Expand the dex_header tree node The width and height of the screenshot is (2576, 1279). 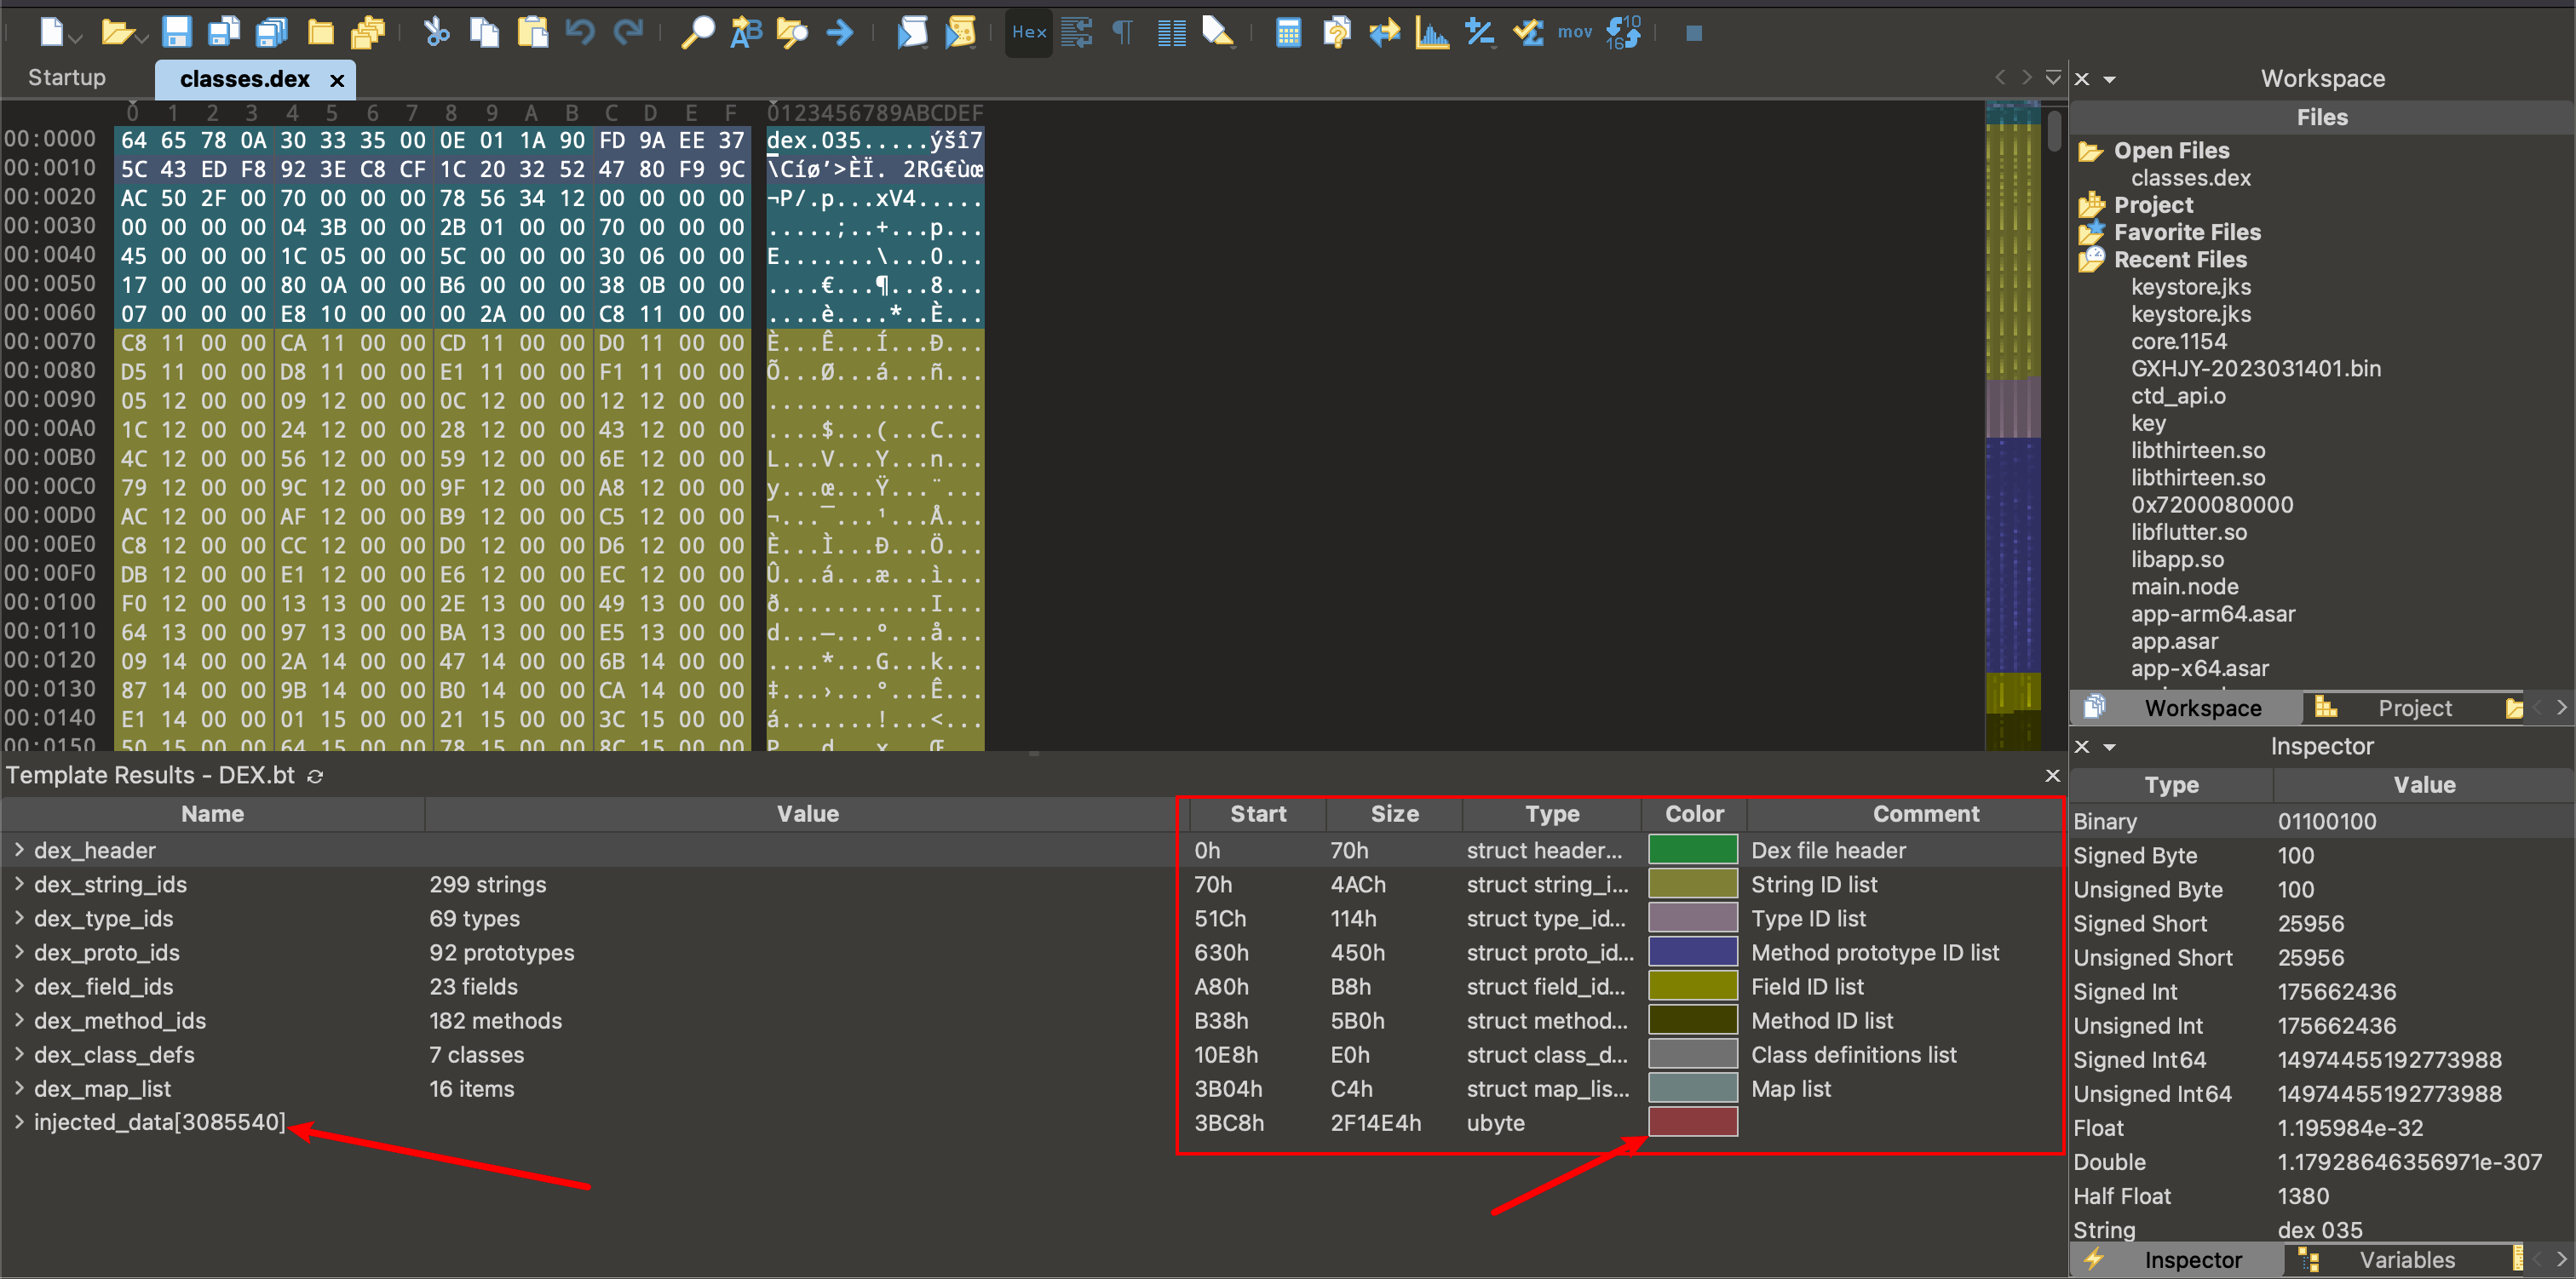point(19,850)
